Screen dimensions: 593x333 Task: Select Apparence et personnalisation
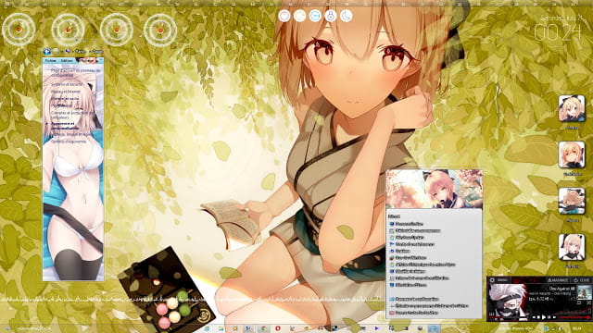point(65,126)
